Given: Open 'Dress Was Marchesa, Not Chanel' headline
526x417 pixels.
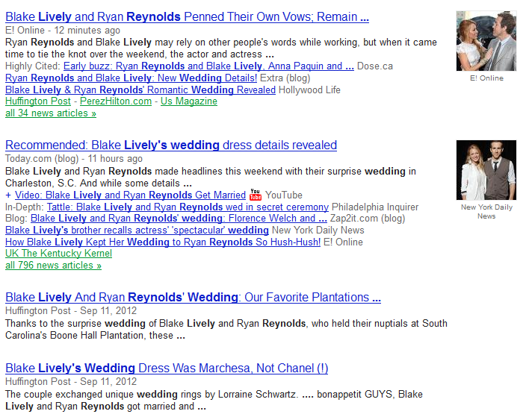Looking at the screenshot, I should tap(167, 368).
